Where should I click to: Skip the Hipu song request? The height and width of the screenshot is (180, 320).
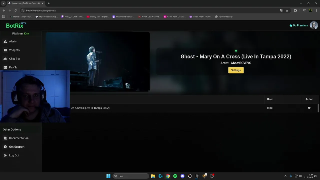309,108
